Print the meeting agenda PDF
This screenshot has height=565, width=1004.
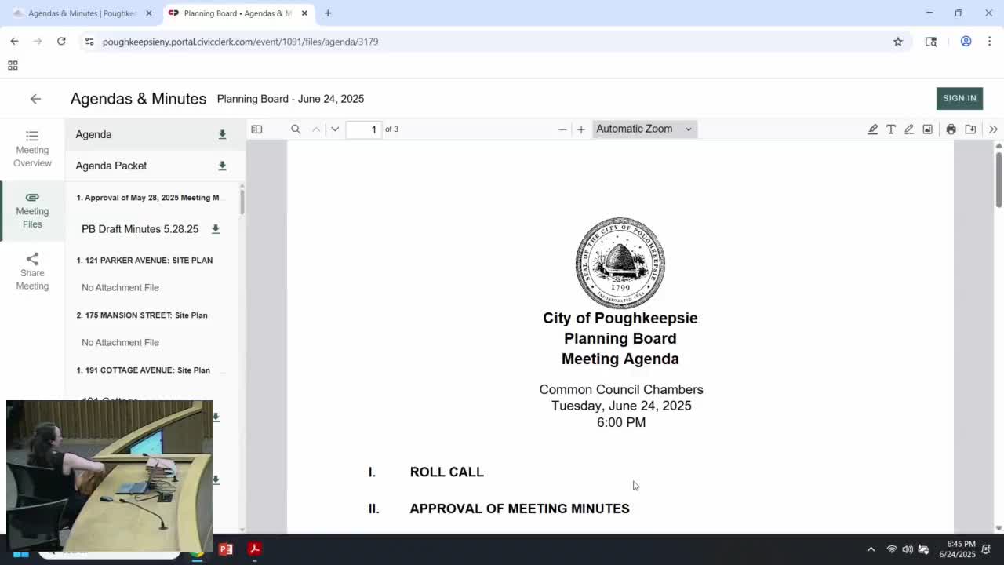tap(951, 129)
